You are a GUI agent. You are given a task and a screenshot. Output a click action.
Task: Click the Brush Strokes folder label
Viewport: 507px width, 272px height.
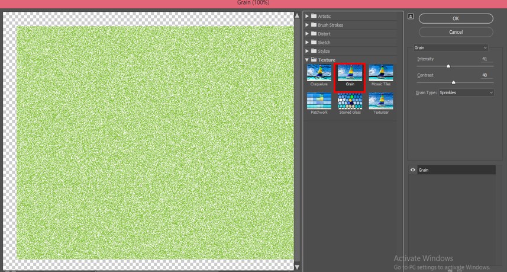pyautogui.click(x=331, y=25)
